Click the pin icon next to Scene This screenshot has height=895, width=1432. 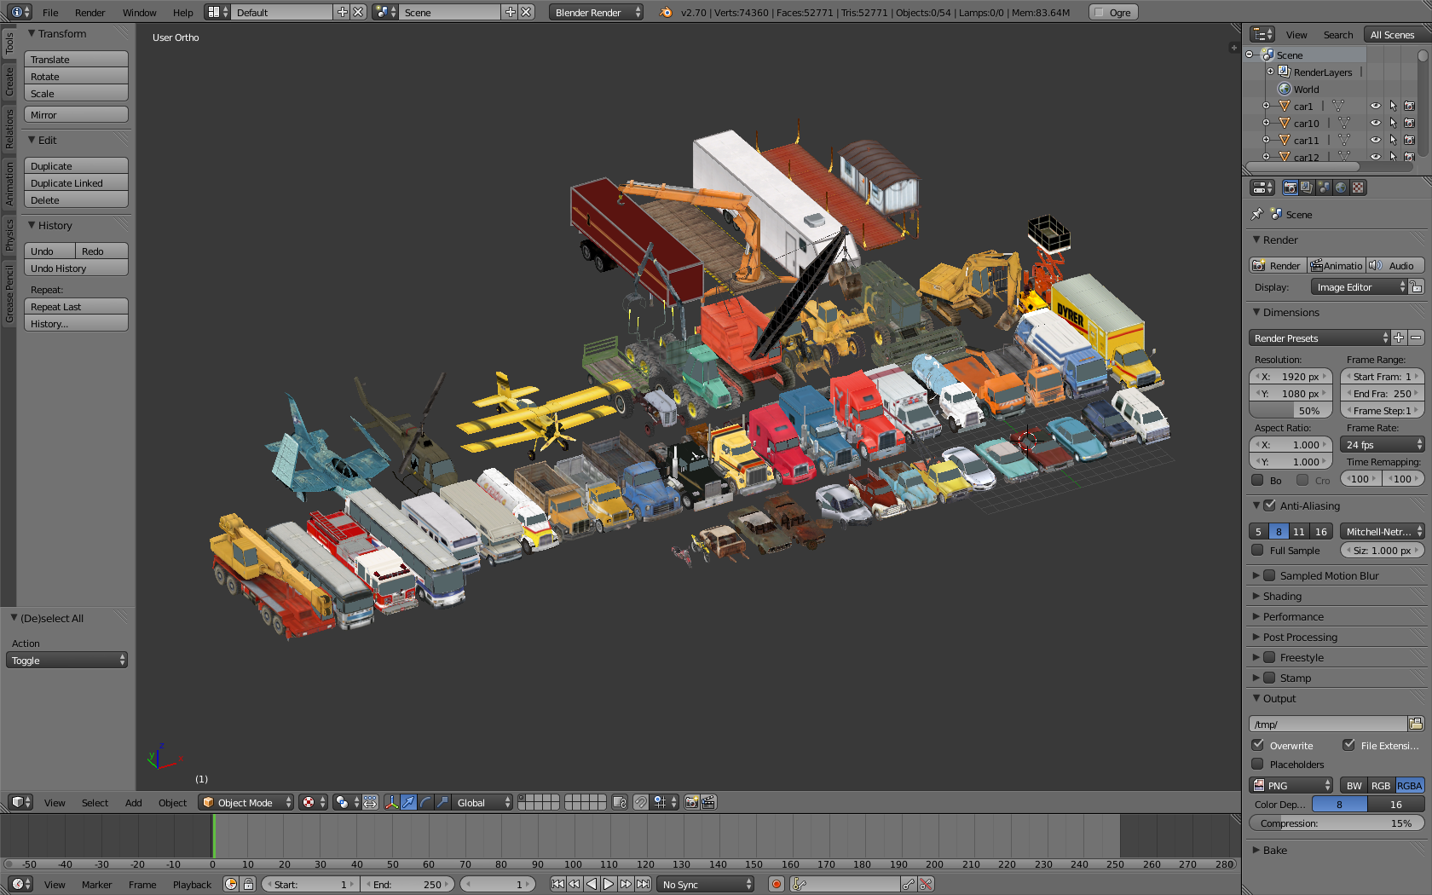[x=1257, y=214]
